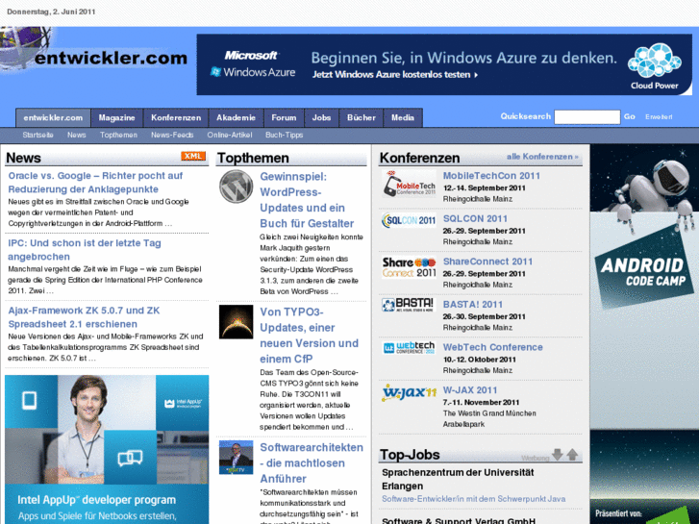Click the webtech conference logo

[x=410, y=348]
